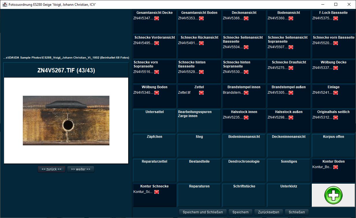Add a new category with green plus
Viewport: 356px width, 218px height.
333,195
